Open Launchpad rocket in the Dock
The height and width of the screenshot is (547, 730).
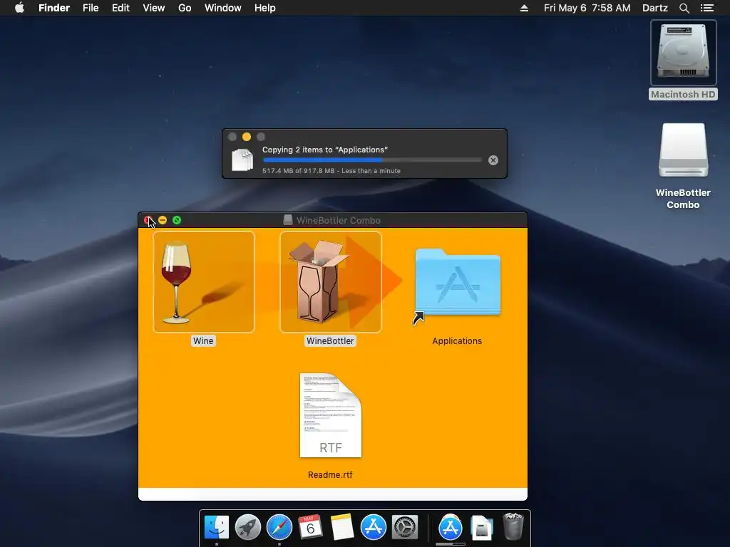click(x=247, y=527)
